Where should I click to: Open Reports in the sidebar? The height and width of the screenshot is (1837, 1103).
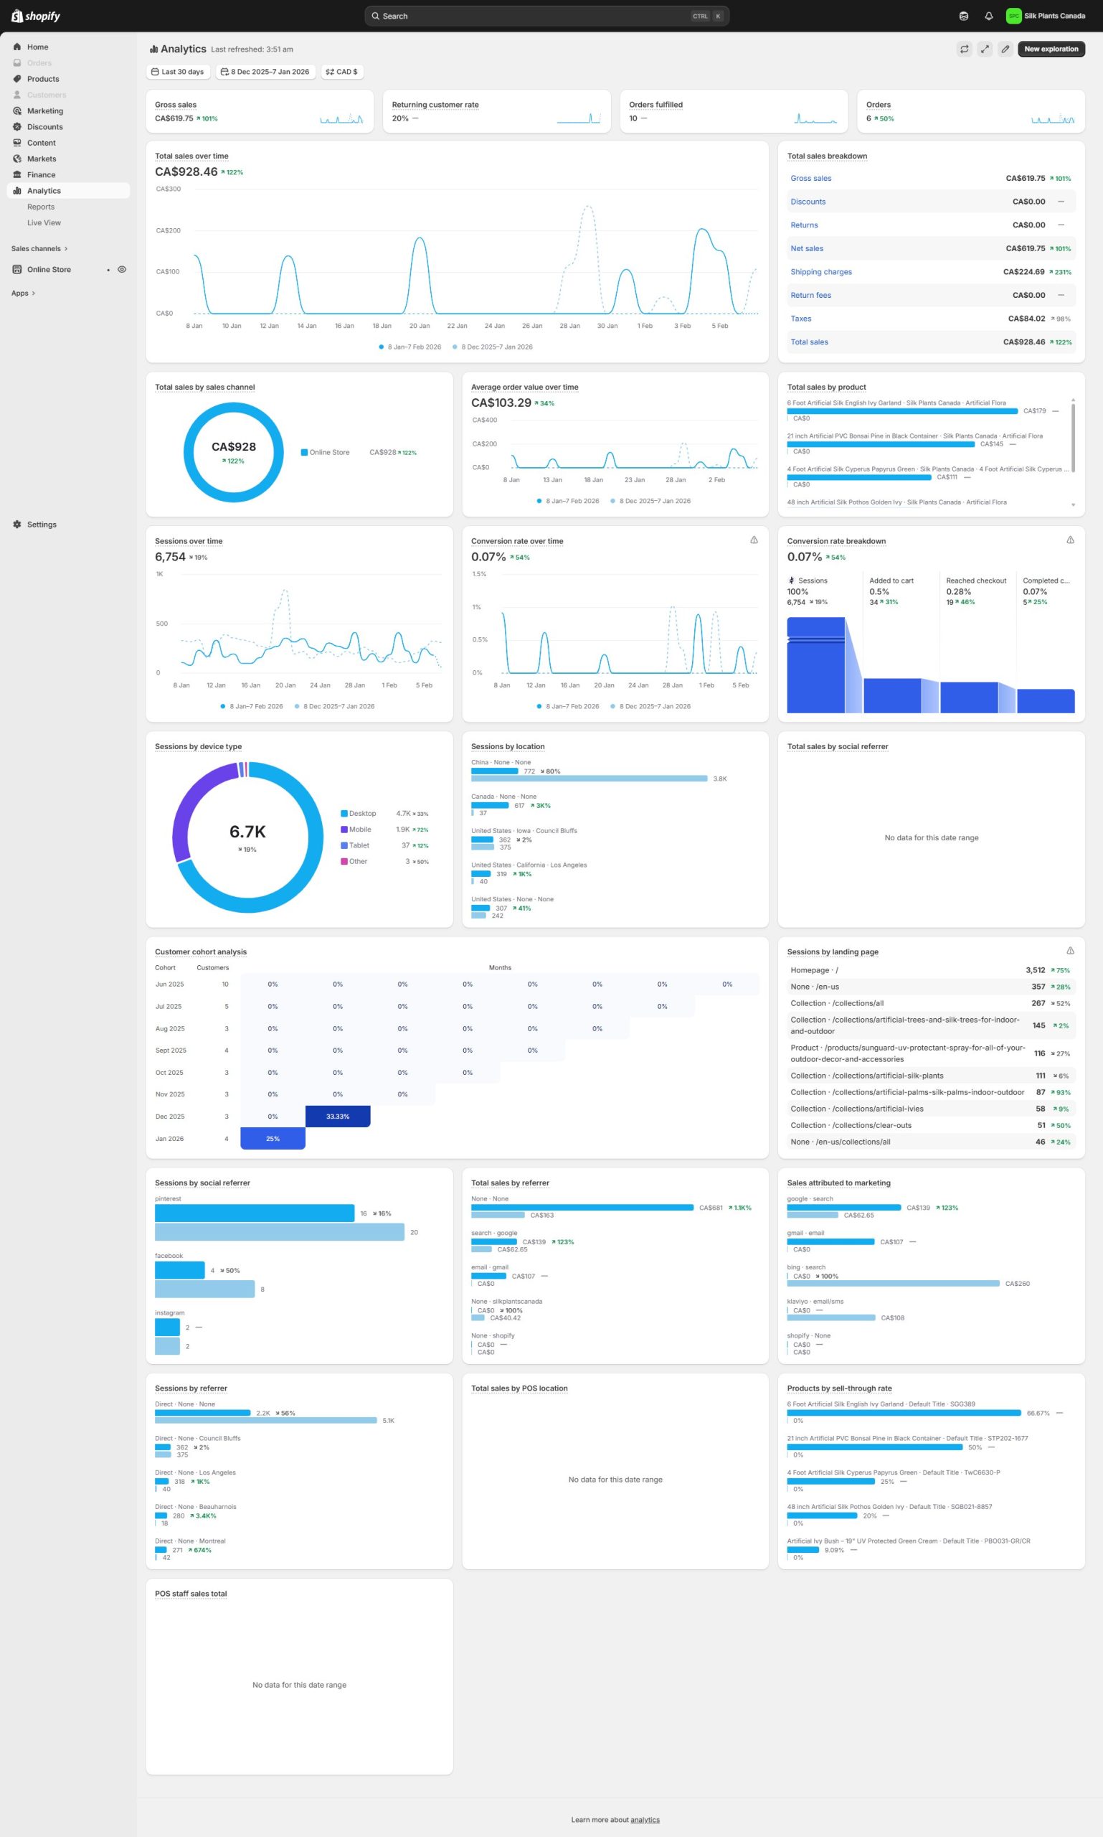click(41, 207)
